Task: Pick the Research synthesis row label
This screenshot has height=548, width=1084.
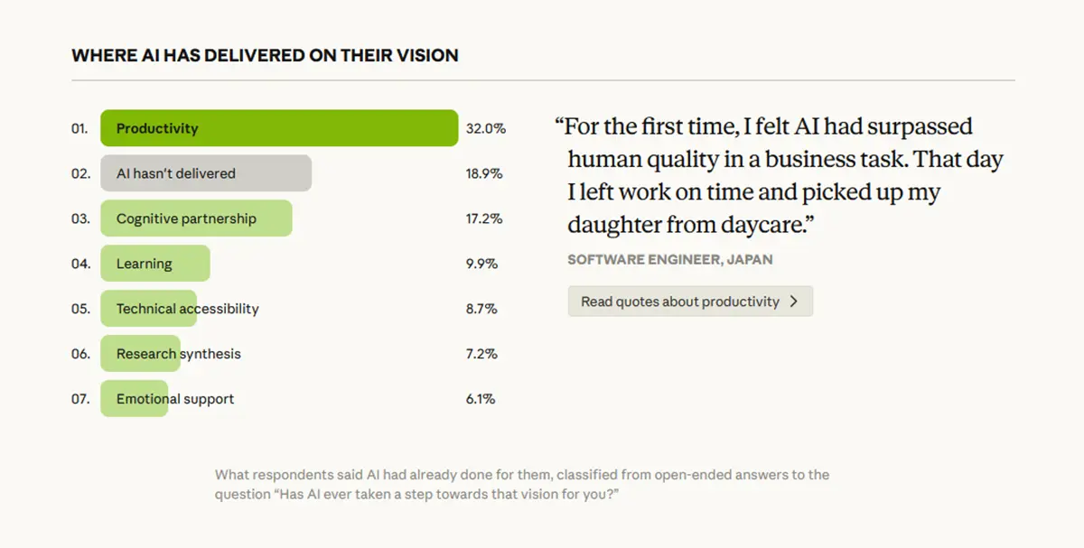Action: tap(178, 354)
